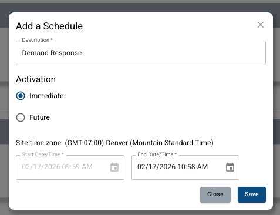Click the Activation heading
The image size is (280, 215).
36,79
